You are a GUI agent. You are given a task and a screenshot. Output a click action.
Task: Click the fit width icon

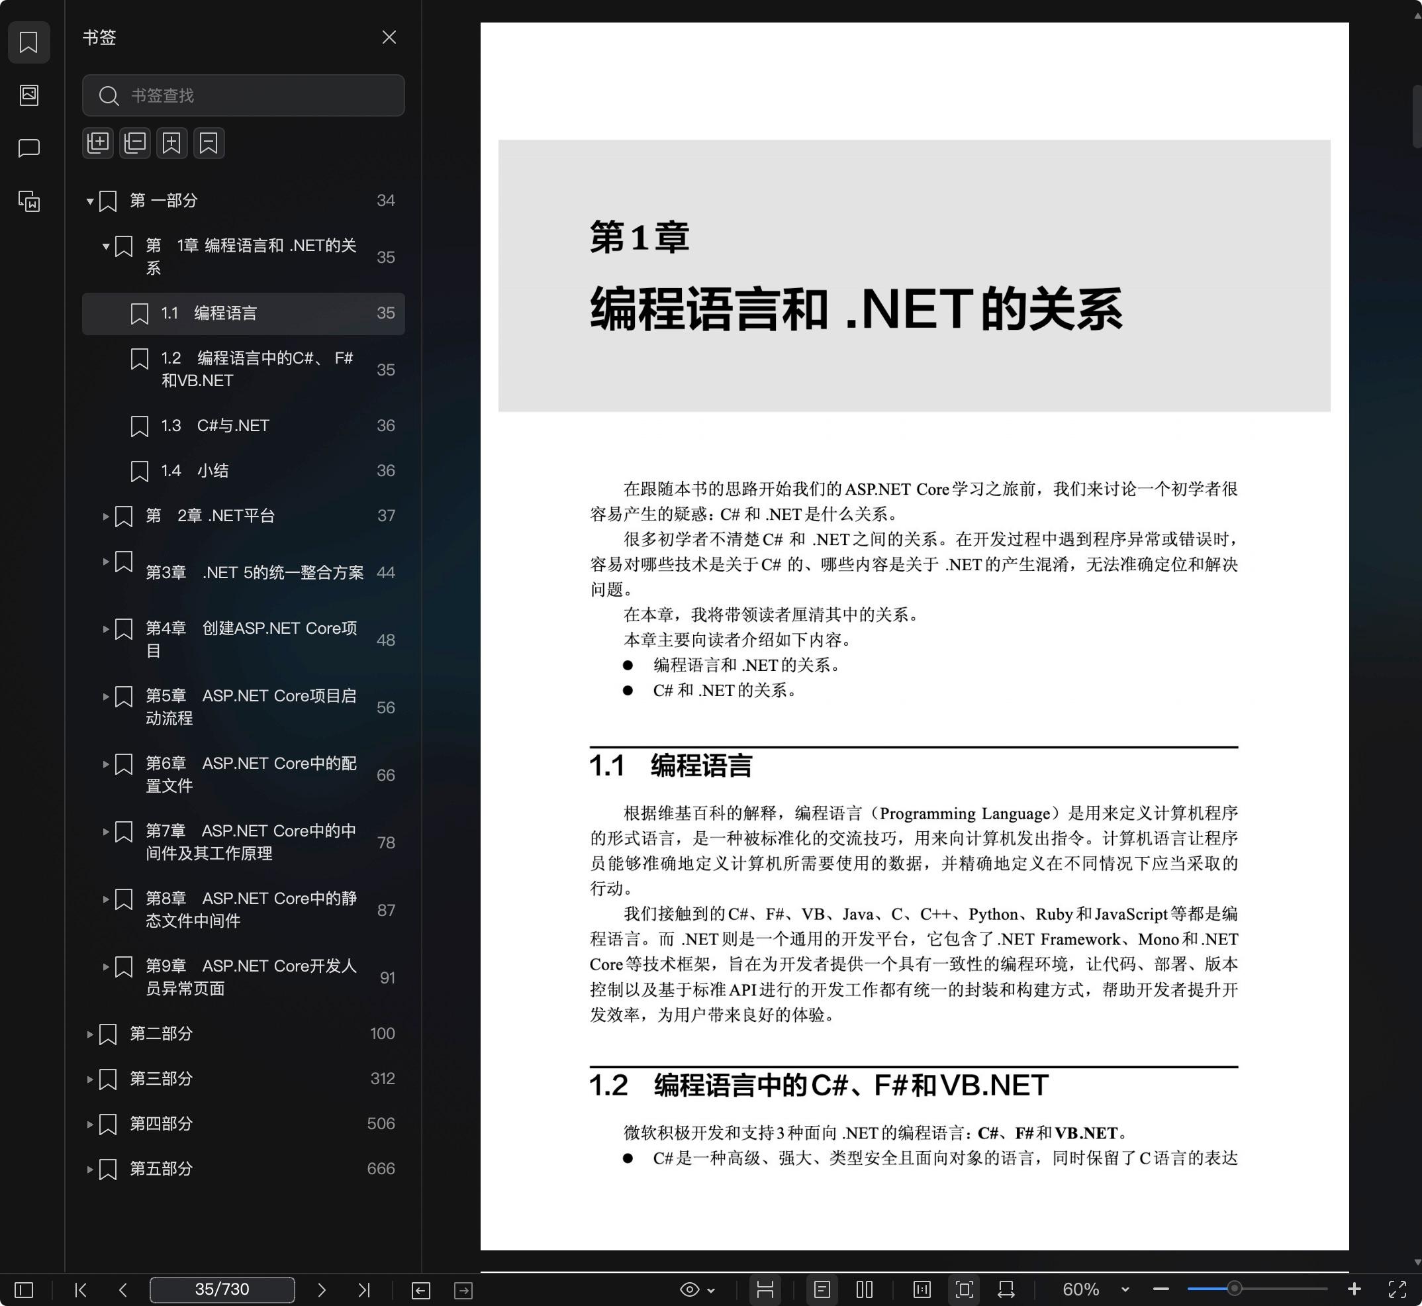click(1007, 1289)
